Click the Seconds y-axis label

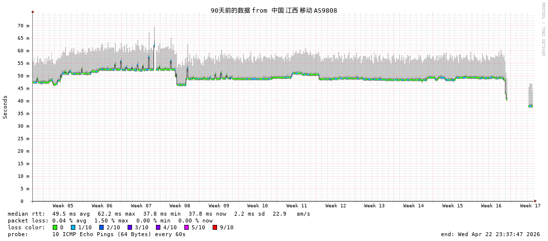click(x=5, y=107)
